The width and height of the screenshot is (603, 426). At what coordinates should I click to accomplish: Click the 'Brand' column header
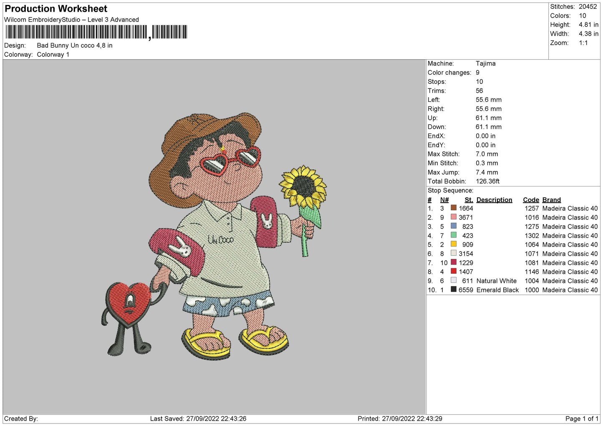(x=552, y=200)
